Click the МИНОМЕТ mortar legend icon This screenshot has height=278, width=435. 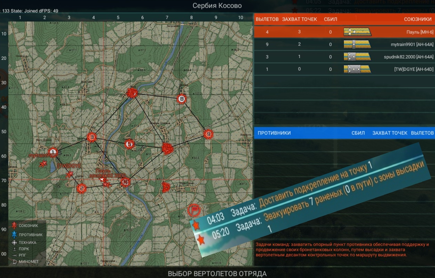(14, 261)
